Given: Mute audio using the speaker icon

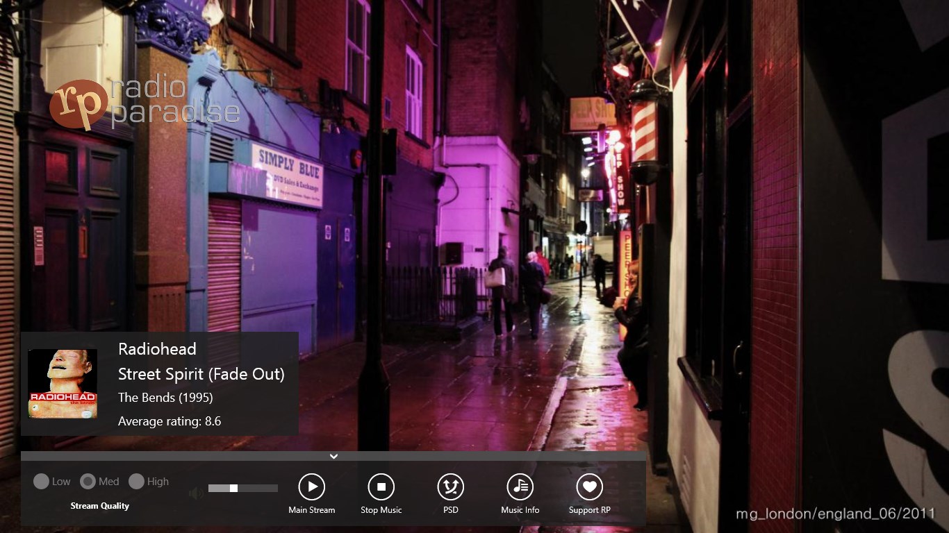Looking at the screenshot, I should pyautogui.click(x=196, y=492).
